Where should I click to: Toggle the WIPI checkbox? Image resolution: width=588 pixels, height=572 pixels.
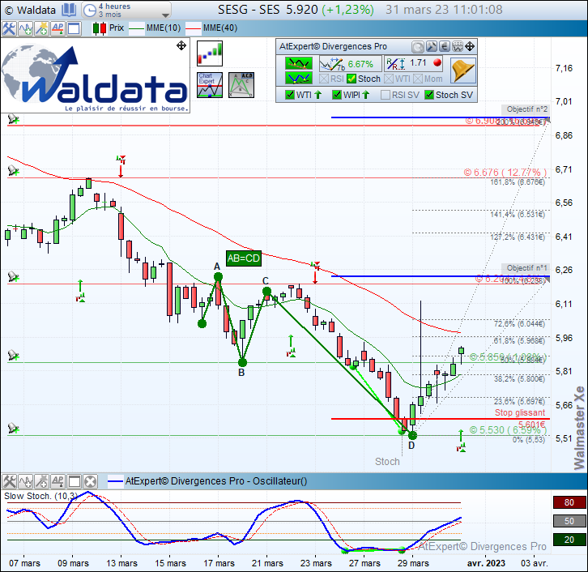[x=337, y=95]
